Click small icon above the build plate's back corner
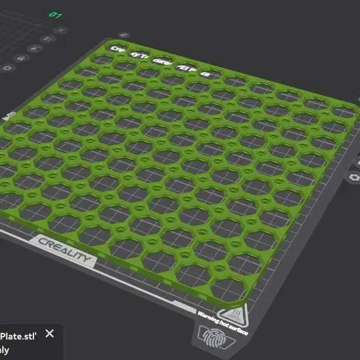The height and width of the screenshot is (360, 360). pos(124,35)
